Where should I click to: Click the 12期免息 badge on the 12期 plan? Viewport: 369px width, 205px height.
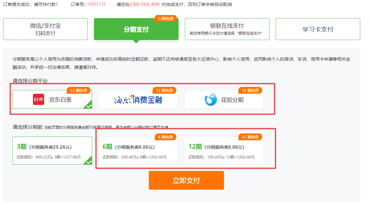point(250,137)
